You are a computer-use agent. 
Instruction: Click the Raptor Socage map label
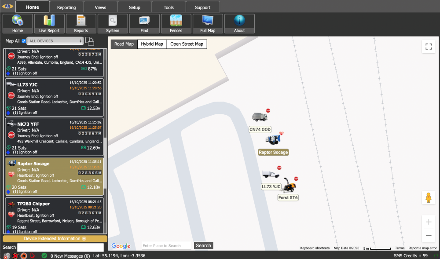pyautogui.click(x=273, y=152)
